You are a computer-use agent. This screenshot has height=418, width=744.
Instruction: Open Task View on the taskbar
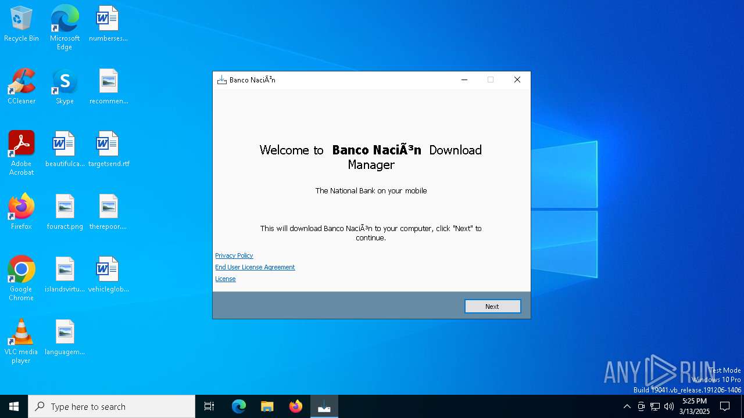(x=209, y=406)
